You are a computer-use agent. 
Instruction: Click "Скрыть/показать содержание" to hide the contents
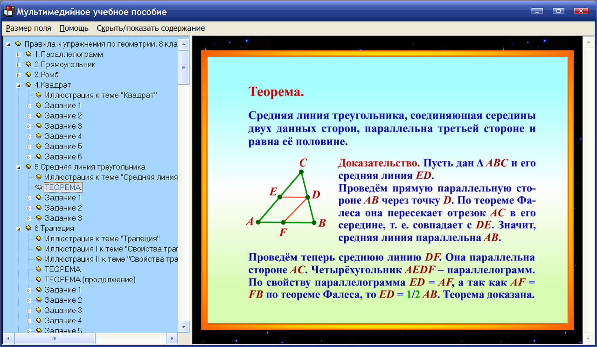150,28
